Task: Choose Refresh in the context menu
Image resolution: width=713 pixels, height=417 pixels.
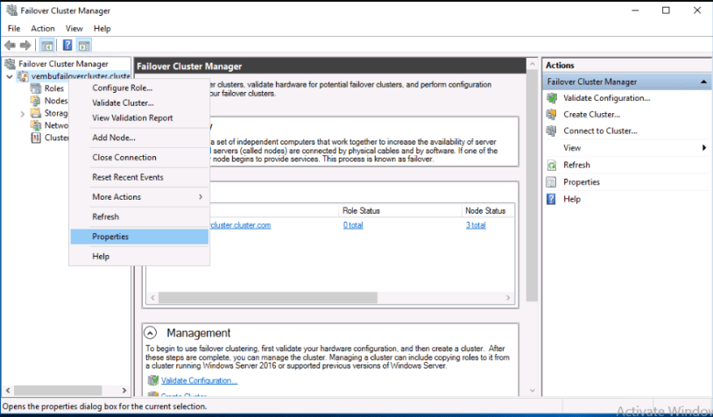Action: pos(139,217)
